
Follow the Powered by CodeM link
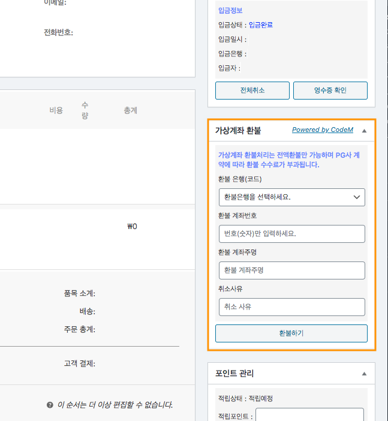pyautogui.click(x=323, y=130)
